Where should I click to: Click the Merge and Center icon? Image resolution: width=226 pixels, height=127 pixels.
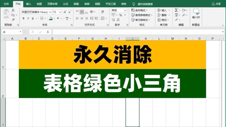103,18
